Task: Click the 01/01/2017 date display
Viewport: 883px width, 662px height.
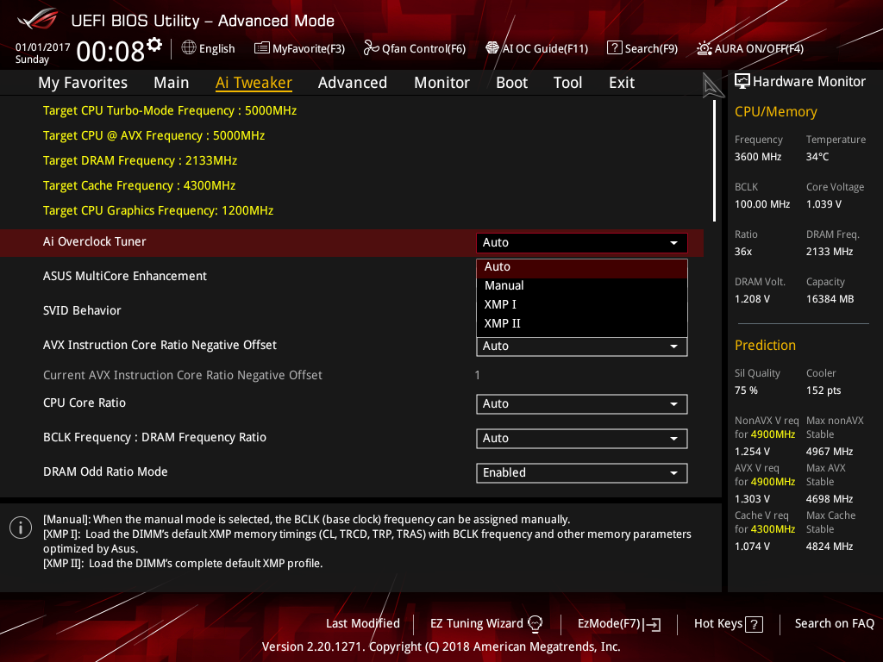Action: pyautogui.click(x=43, y=47)
